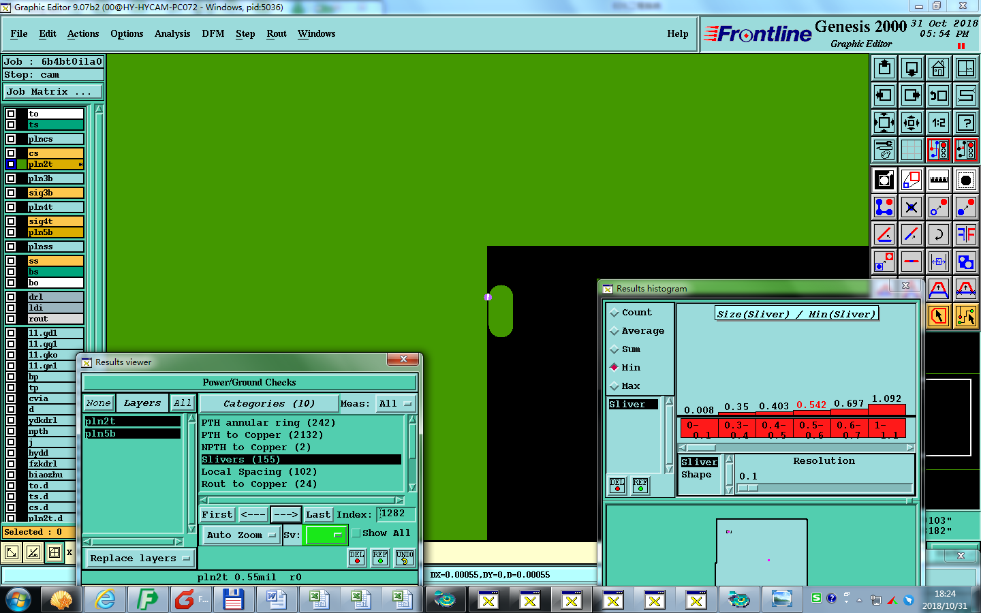Open the Help menu
981x613 pixels.
click(678, 34)
